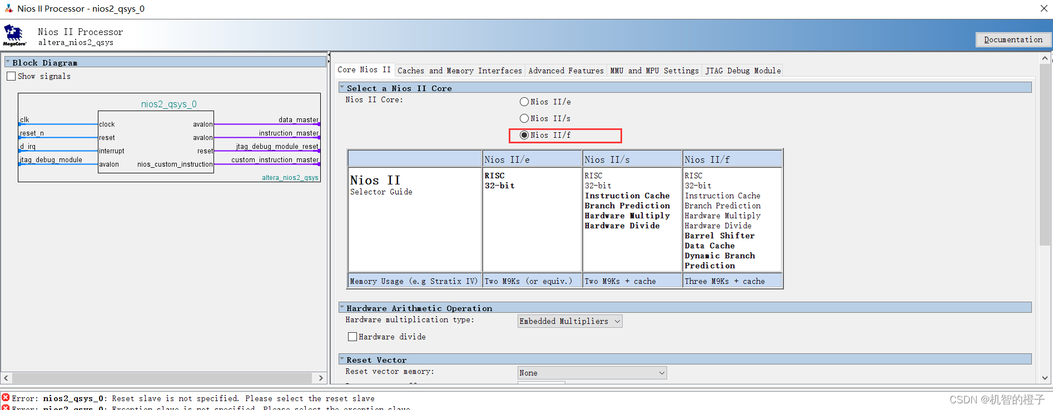
Task: Click the Two M9Ks (or equiv.) cell
Action: pos(532,281)
